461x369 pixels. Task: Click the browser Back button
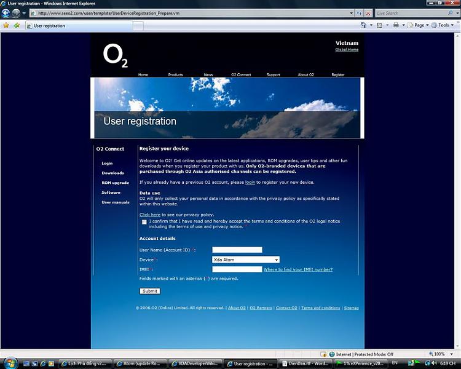(x=6, y=12)
